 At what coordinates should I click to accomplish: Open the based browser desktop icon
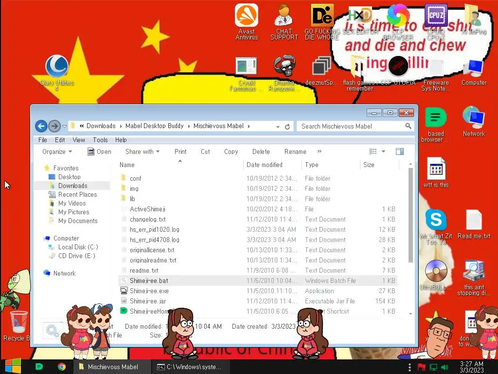tap(435, 125)
